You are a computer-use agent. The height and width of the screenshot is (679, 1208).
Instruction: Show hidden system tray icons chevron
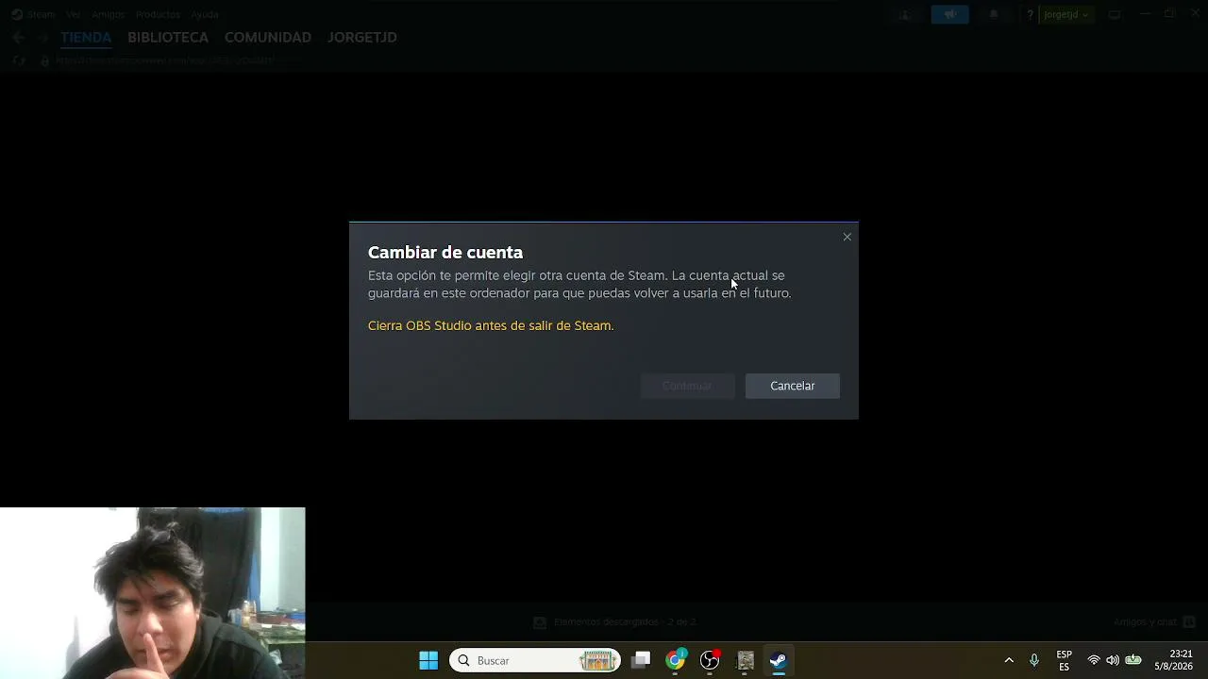(1009, 660)
